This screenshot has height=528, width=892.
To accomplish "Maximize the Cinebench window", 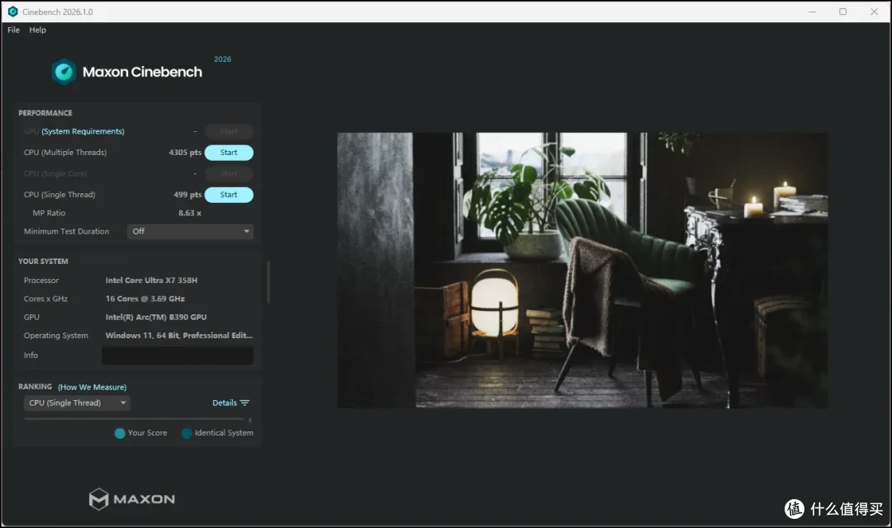I will (842, 12).
